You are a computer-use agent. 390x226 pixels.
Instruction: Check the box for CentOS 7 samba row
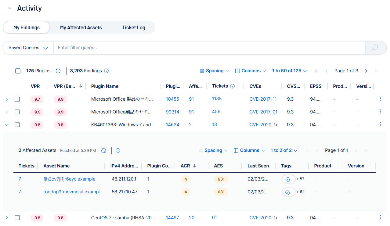[17, 218]
